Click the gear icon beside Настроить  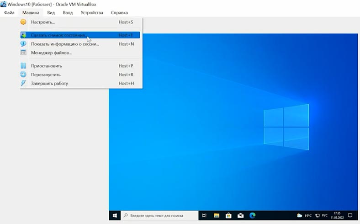(23, 22)
